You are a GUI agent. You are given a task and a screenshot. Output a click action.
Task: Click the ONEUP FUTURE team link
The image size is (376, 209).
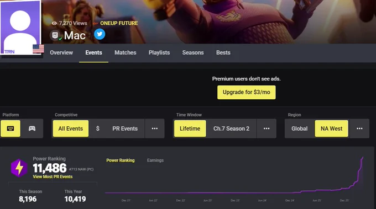point(119,23)
